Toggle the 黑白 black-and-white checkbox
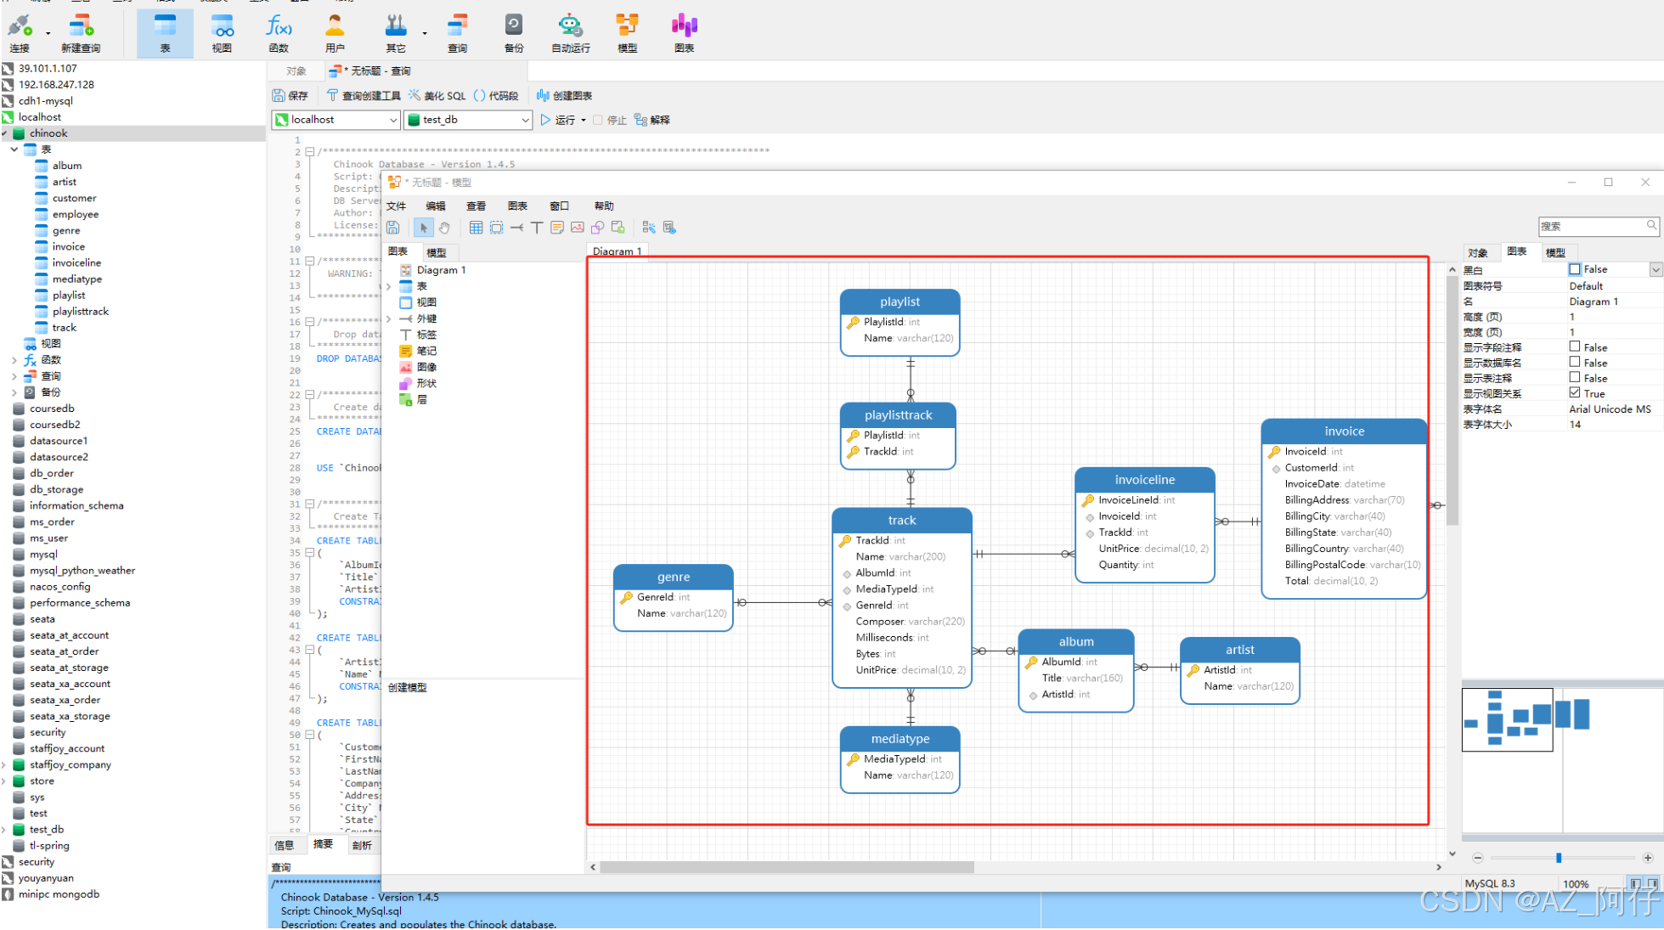The image size is (1664, 930). click(1575, 269)
